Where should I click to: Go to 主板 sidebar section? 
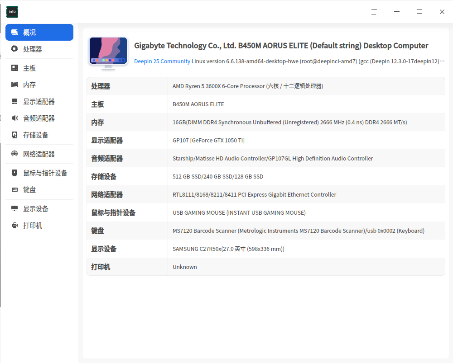39,68
